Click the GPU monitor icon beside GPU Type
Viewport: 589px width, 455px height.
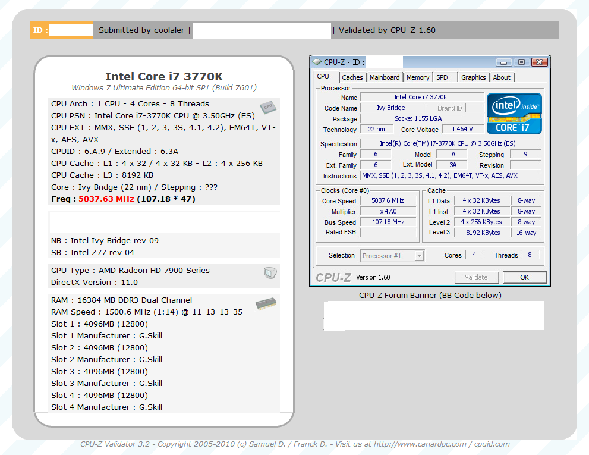(x=270, y=272)
